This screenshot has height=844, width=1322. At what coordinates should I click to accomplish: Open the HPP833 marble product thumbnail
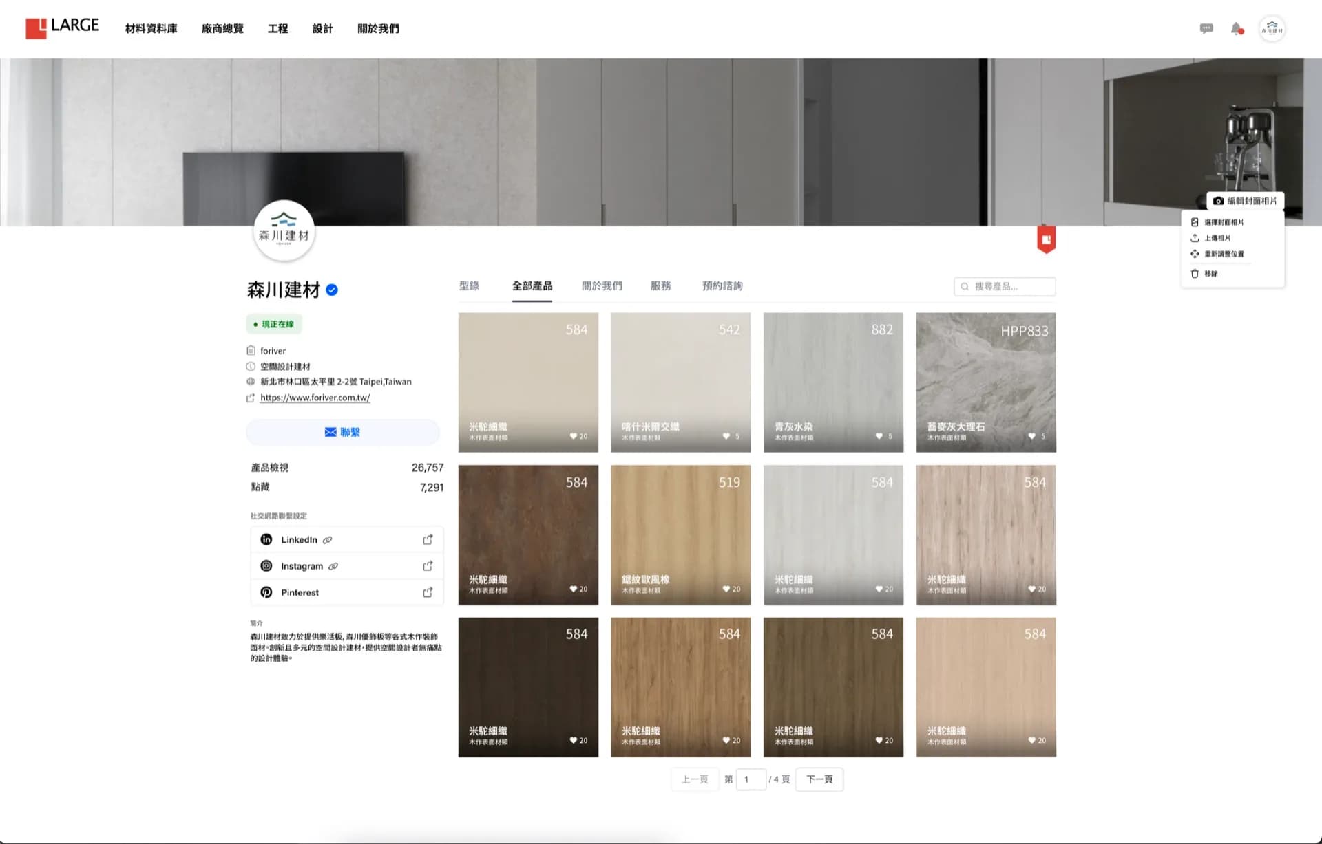tap(986, 382)
